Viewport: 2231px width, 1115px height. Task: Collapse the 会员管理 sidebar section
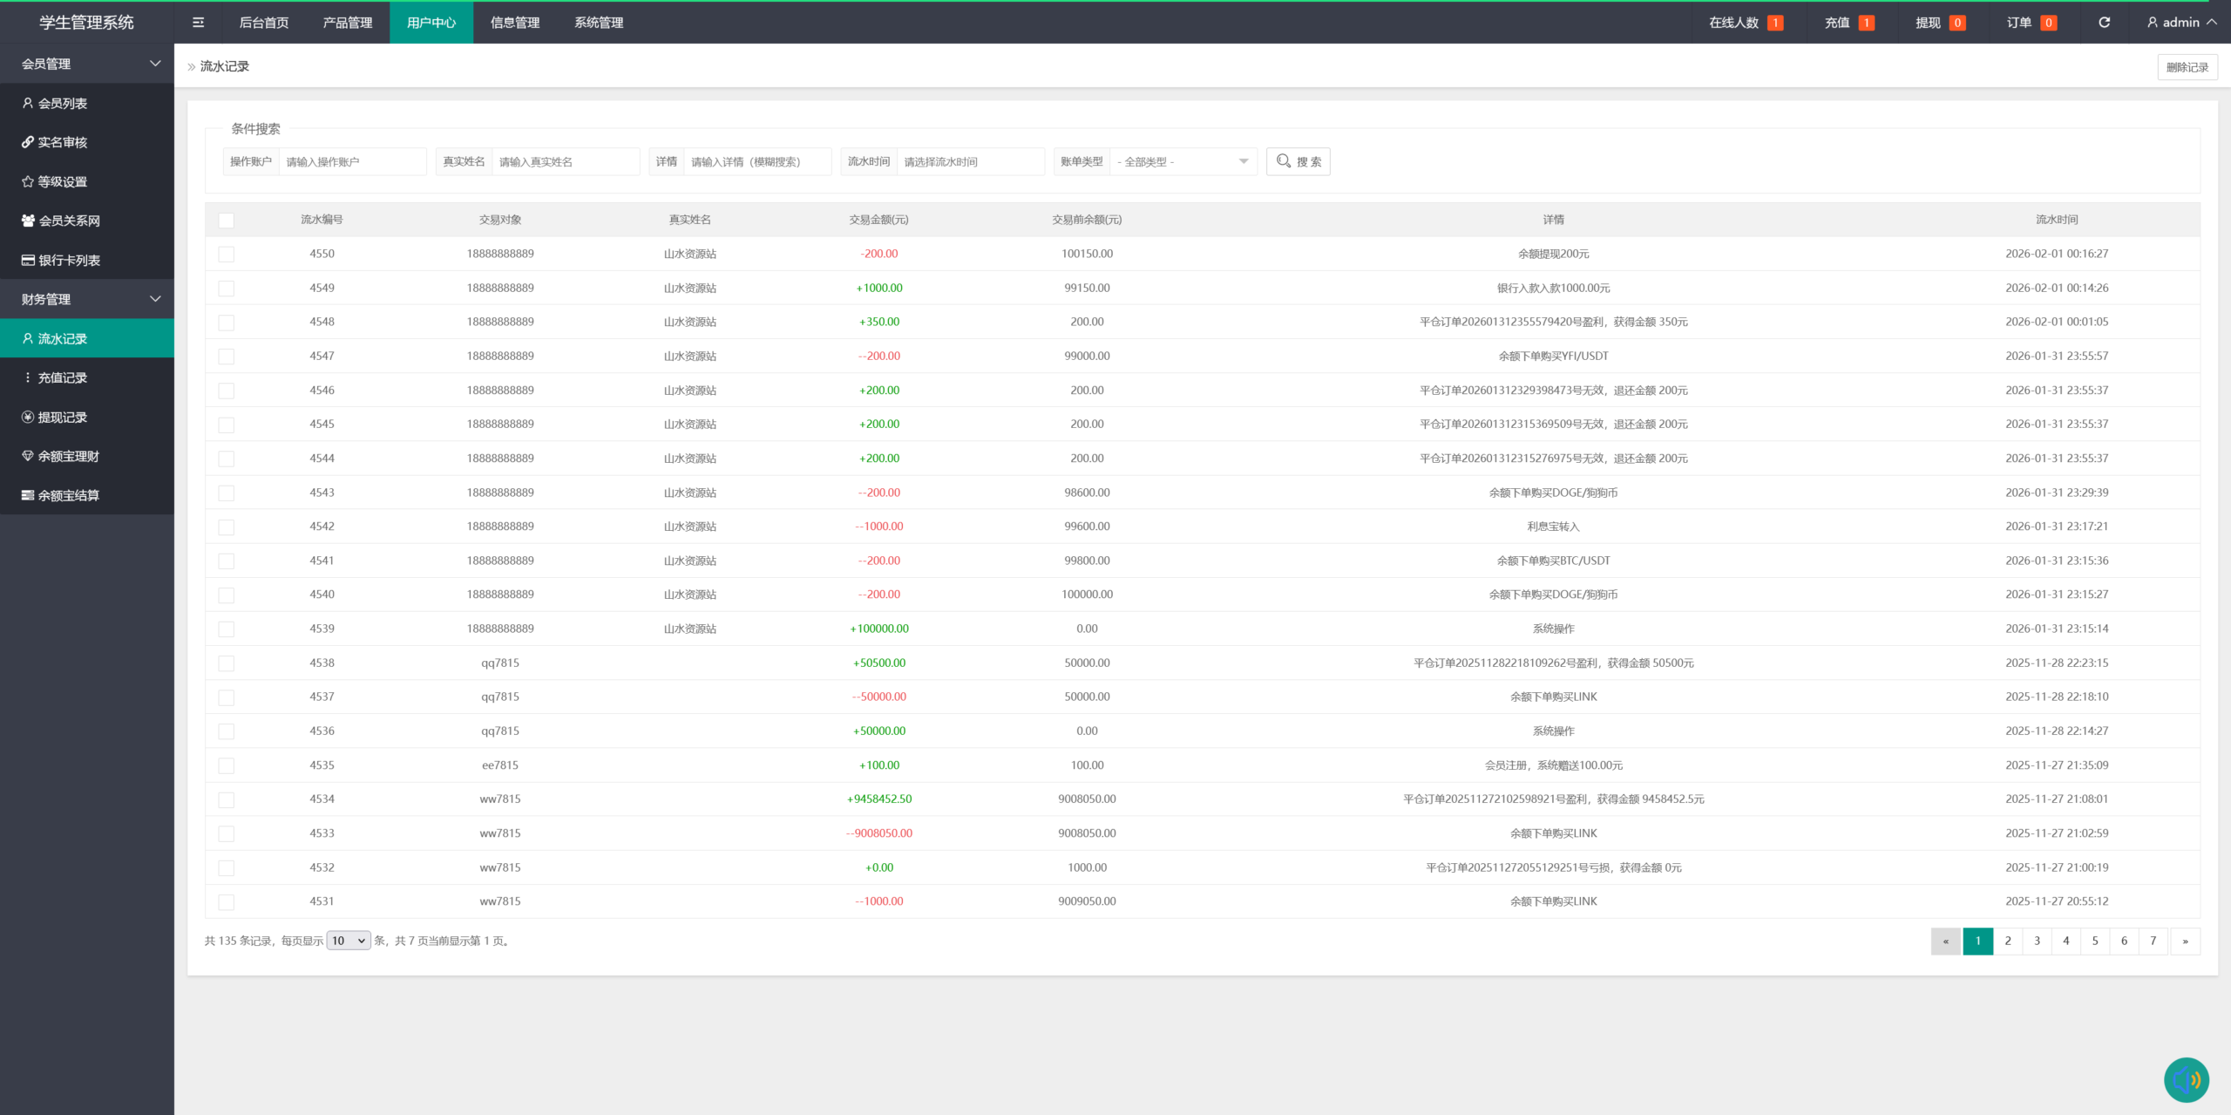click(x=87, y=64)
